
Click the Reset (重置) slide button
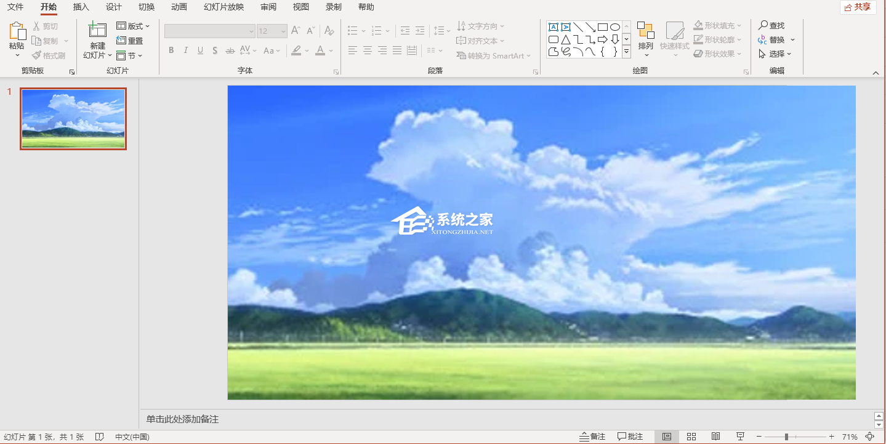[x=130, y=41]
